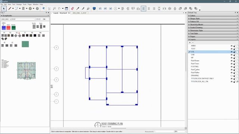Image resolution: width=239 pixels, height=134 pixels.
Task: Click the Next Page icon
Action: coord(111,9)
